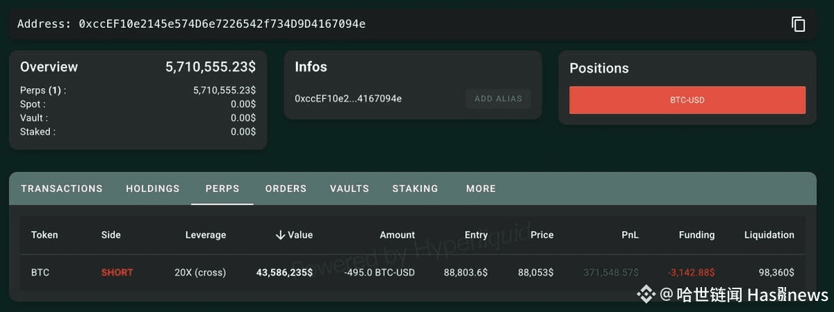Image resolution: width=834 pixels, height=312 pixels.
Task: Open the VAULTS tab
Action: 350,189
